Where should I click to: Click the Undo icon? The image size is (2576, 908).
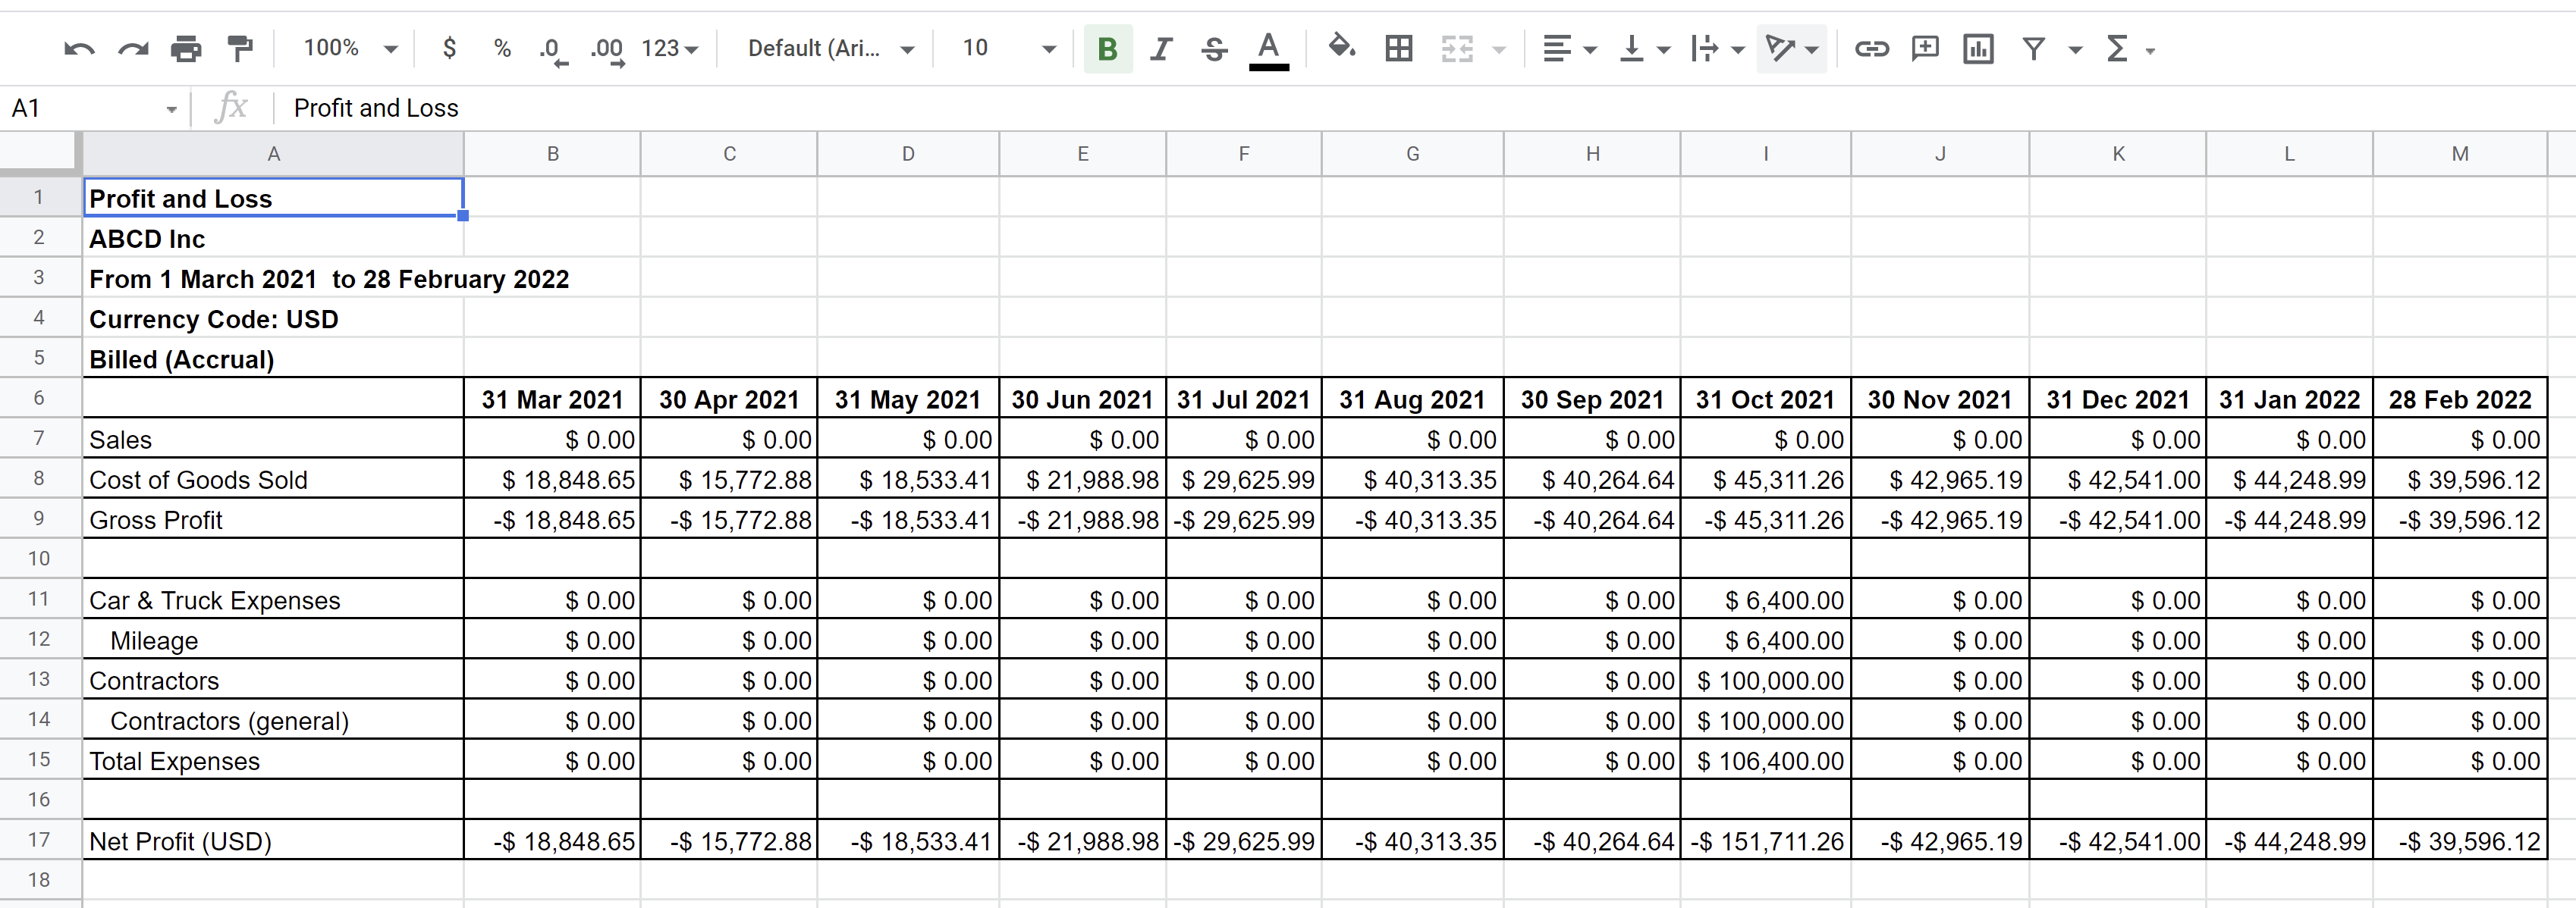79,48
